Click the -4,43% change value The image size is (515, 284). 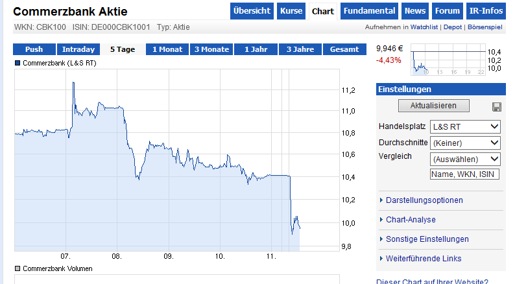tap(389, 60)
